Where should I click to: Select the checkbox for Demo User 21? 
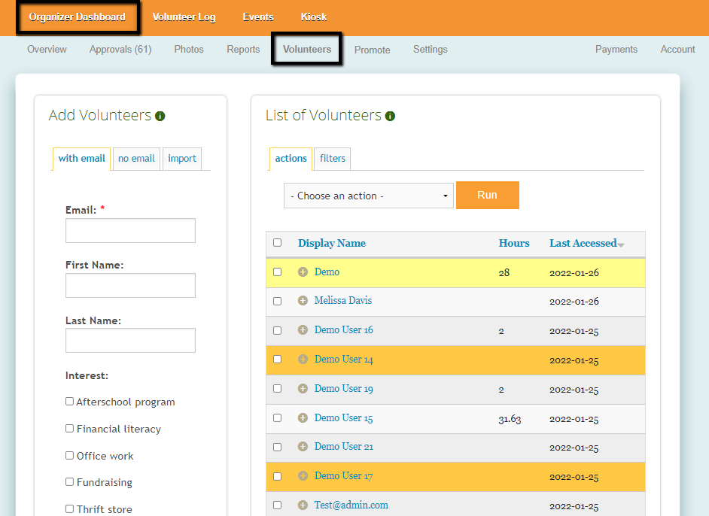[277, 447]
